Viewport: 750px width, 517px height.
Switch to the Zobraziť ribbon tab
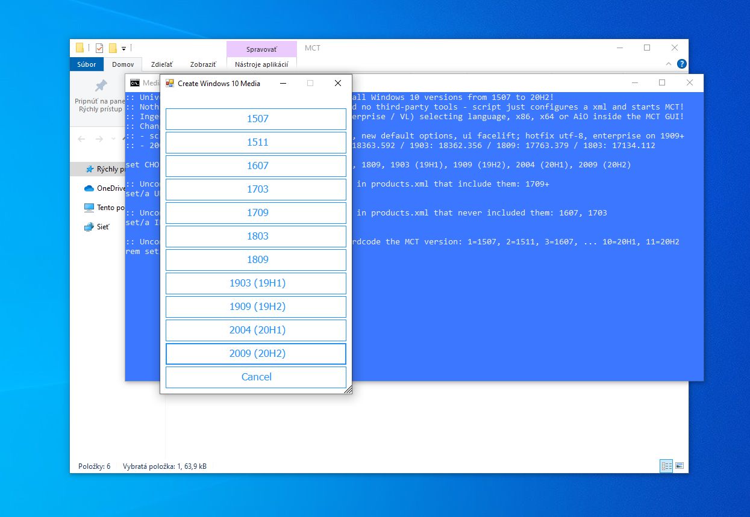pos(203,64)
